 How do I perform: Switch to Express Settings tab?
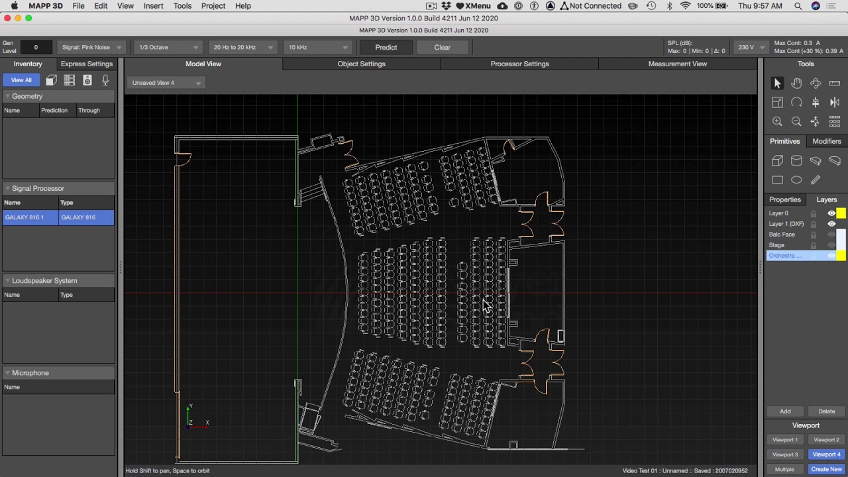[x=87, y=64]
